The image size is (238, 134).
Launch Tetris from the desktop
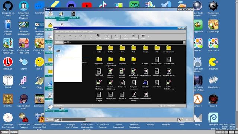pos(23,82)
